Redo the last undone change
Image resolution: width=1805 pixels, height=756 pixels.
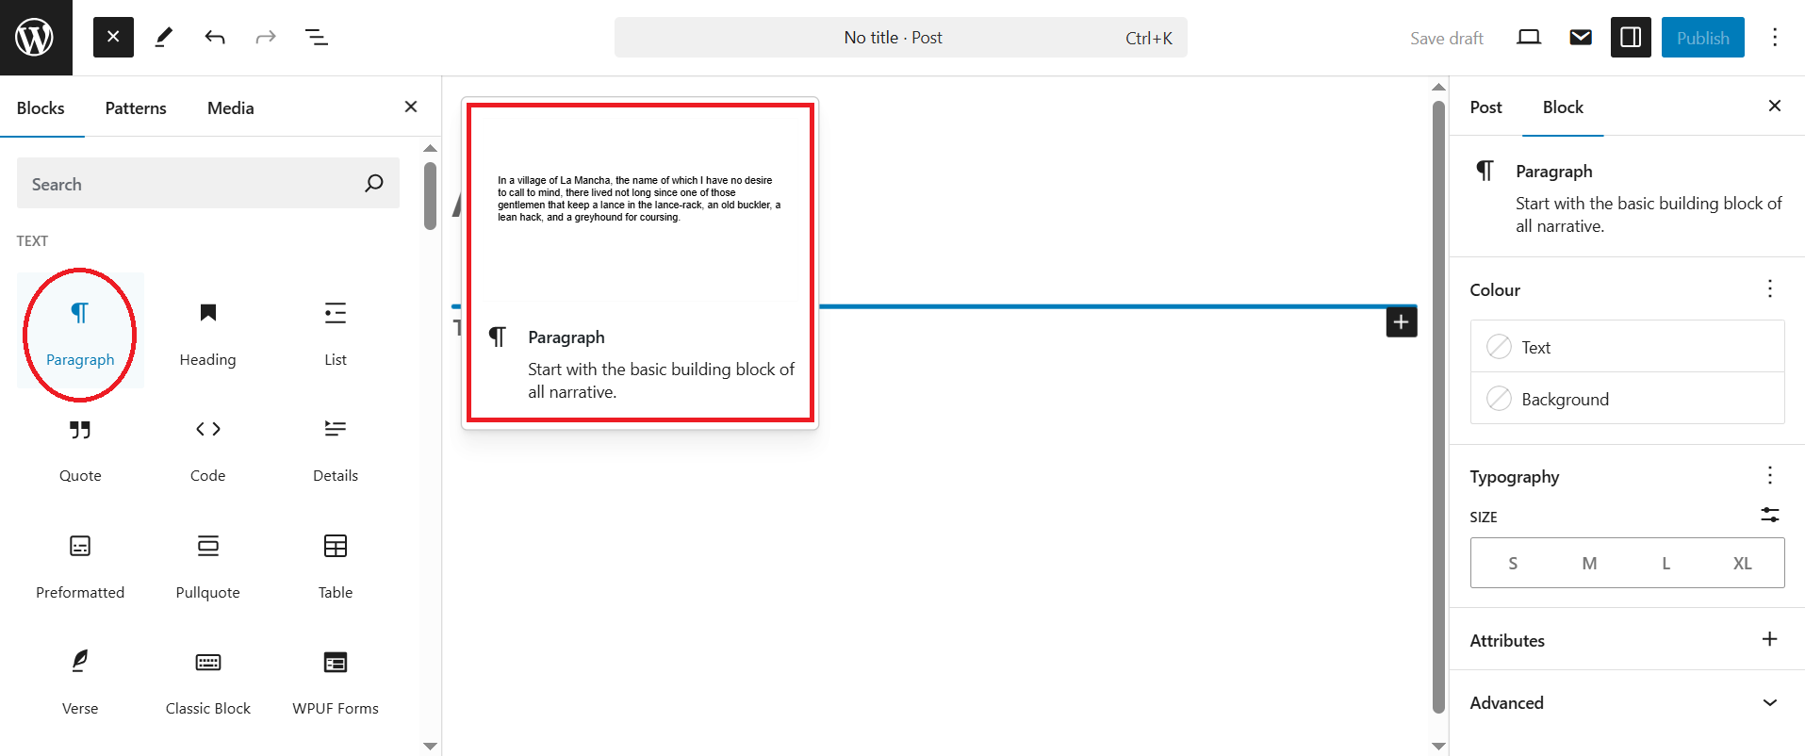click(x=266, y=38)
